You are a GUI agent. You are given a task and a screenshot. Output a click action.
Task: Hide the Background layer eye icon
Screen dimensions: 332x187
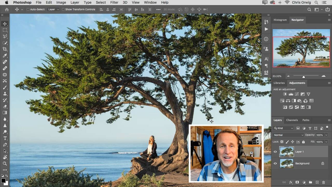pos(275,163)
